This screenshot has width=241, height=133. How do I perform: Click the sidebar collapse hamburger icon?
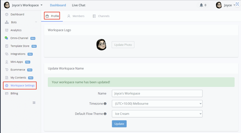point(34,103)
